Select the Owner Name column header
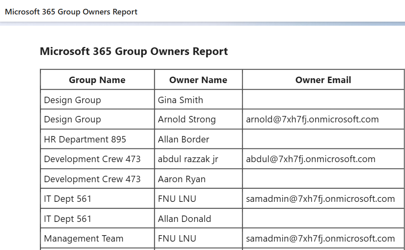This screenshot has height=250, width=405. [x=198, y=80]
